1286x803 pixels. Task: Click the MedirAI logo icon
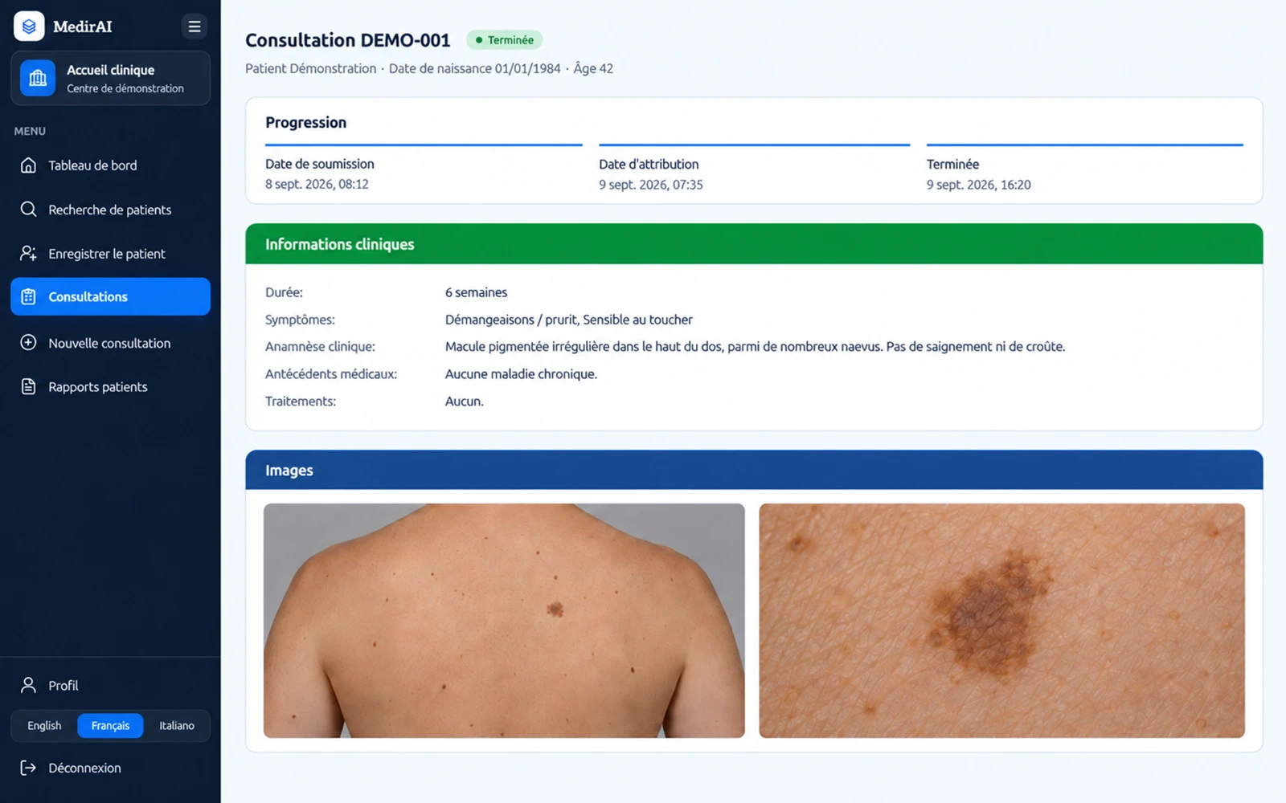[29, 26]
